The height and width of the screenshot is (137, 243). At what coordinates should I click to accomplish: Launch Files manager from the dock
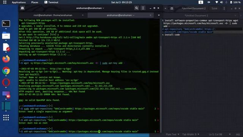pyautogui.click(x=6, y=35)
